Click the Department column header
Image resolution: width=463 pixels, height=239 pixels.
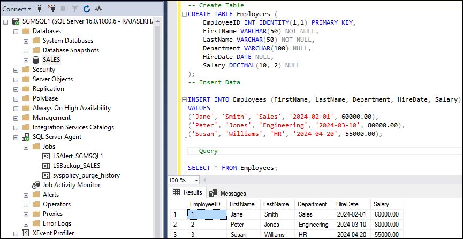point(312,204)
